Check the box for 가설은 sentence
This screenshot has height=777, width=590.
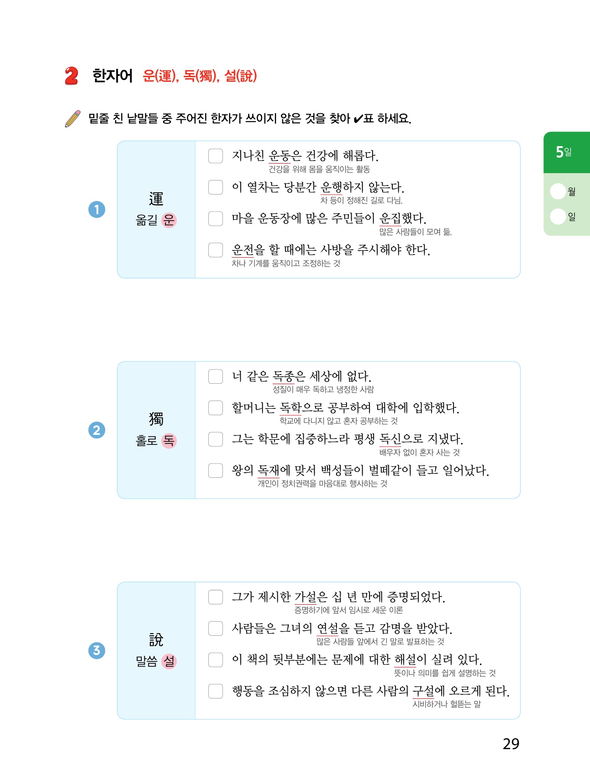point(216,597)
